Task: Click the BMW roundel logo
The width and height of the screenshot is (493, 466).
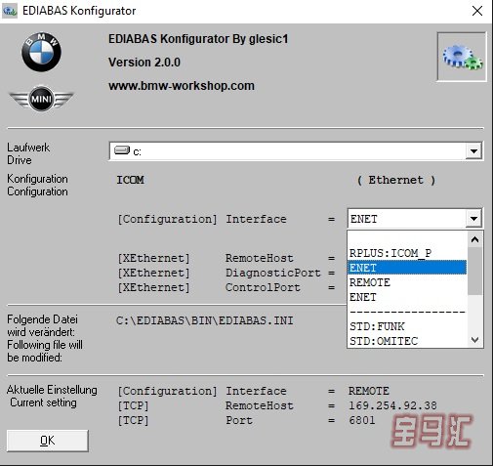Action: [x=41, y=52]
